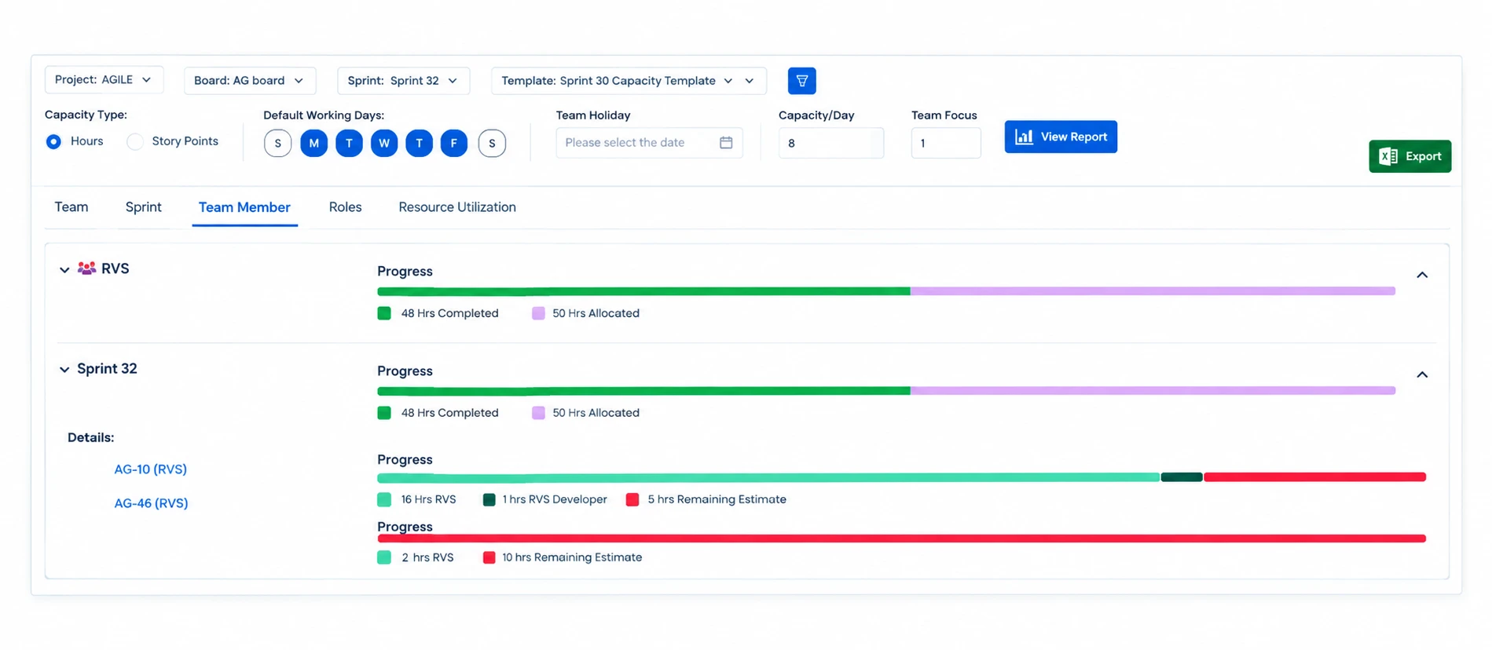Collapse RVS progress section with up arrow
Viewport: 1492px width, 650px height.
point(1421,275)
